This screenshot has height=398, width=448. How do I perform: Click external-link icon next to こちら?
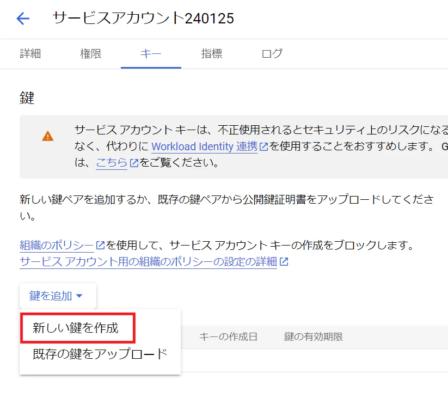(x=134, y=163)
